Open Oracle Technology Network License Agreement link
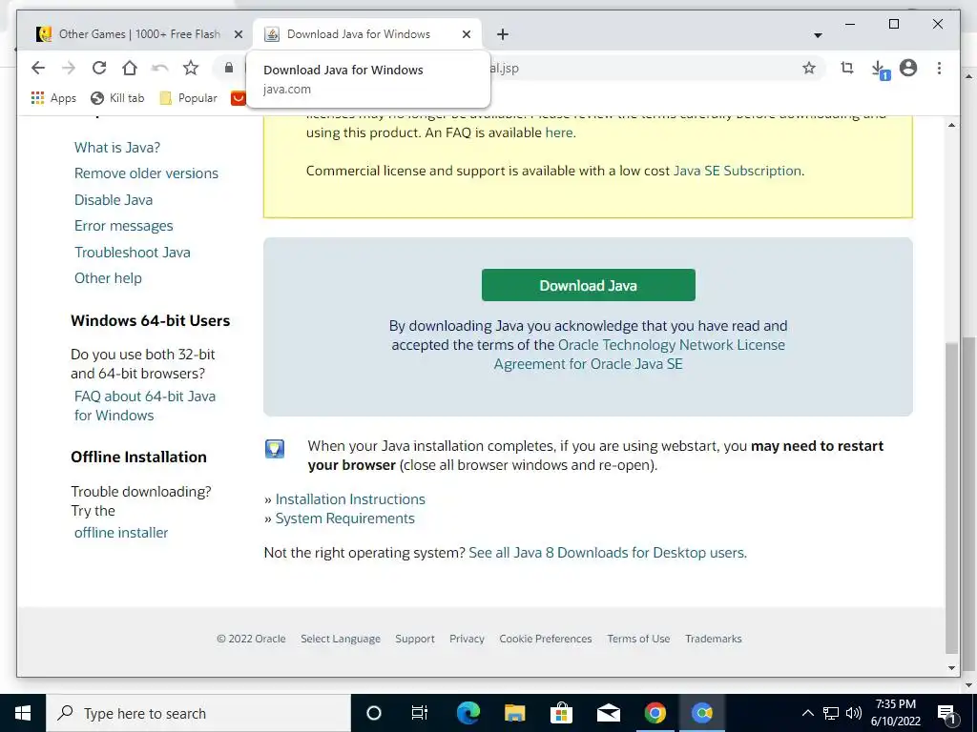The height and width of the screenshot is (732, 977). 640,355
